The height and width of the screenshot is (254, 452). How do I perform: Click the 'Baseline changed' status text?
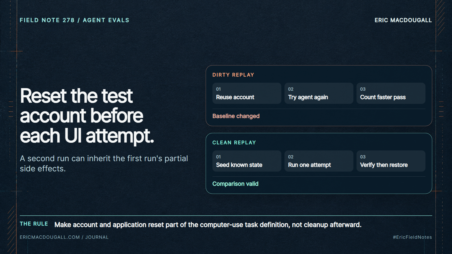[236, 116]
